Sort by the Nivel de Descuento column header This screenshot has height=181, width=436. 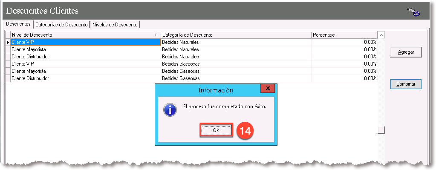[86, 35]
